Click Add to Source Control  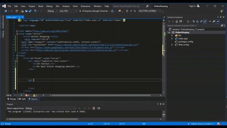[x=201, y=124]
